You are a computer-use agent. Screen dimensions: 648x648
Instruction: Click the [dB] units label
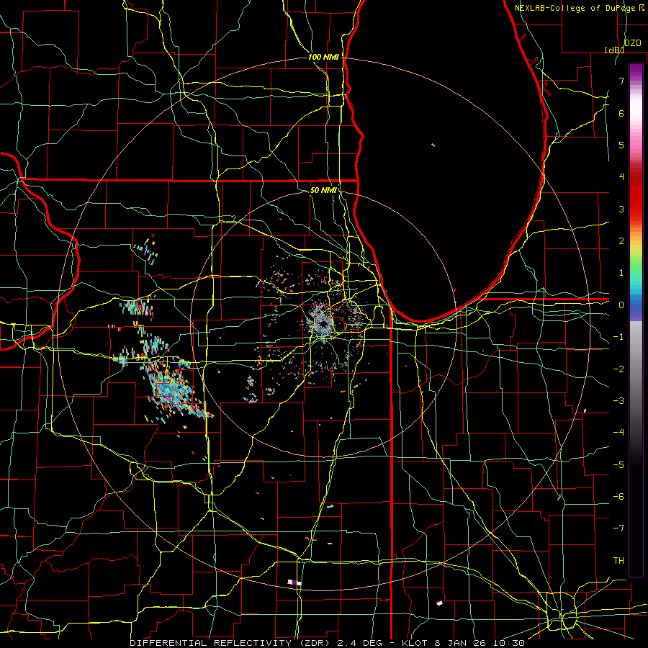pos(614,50)
